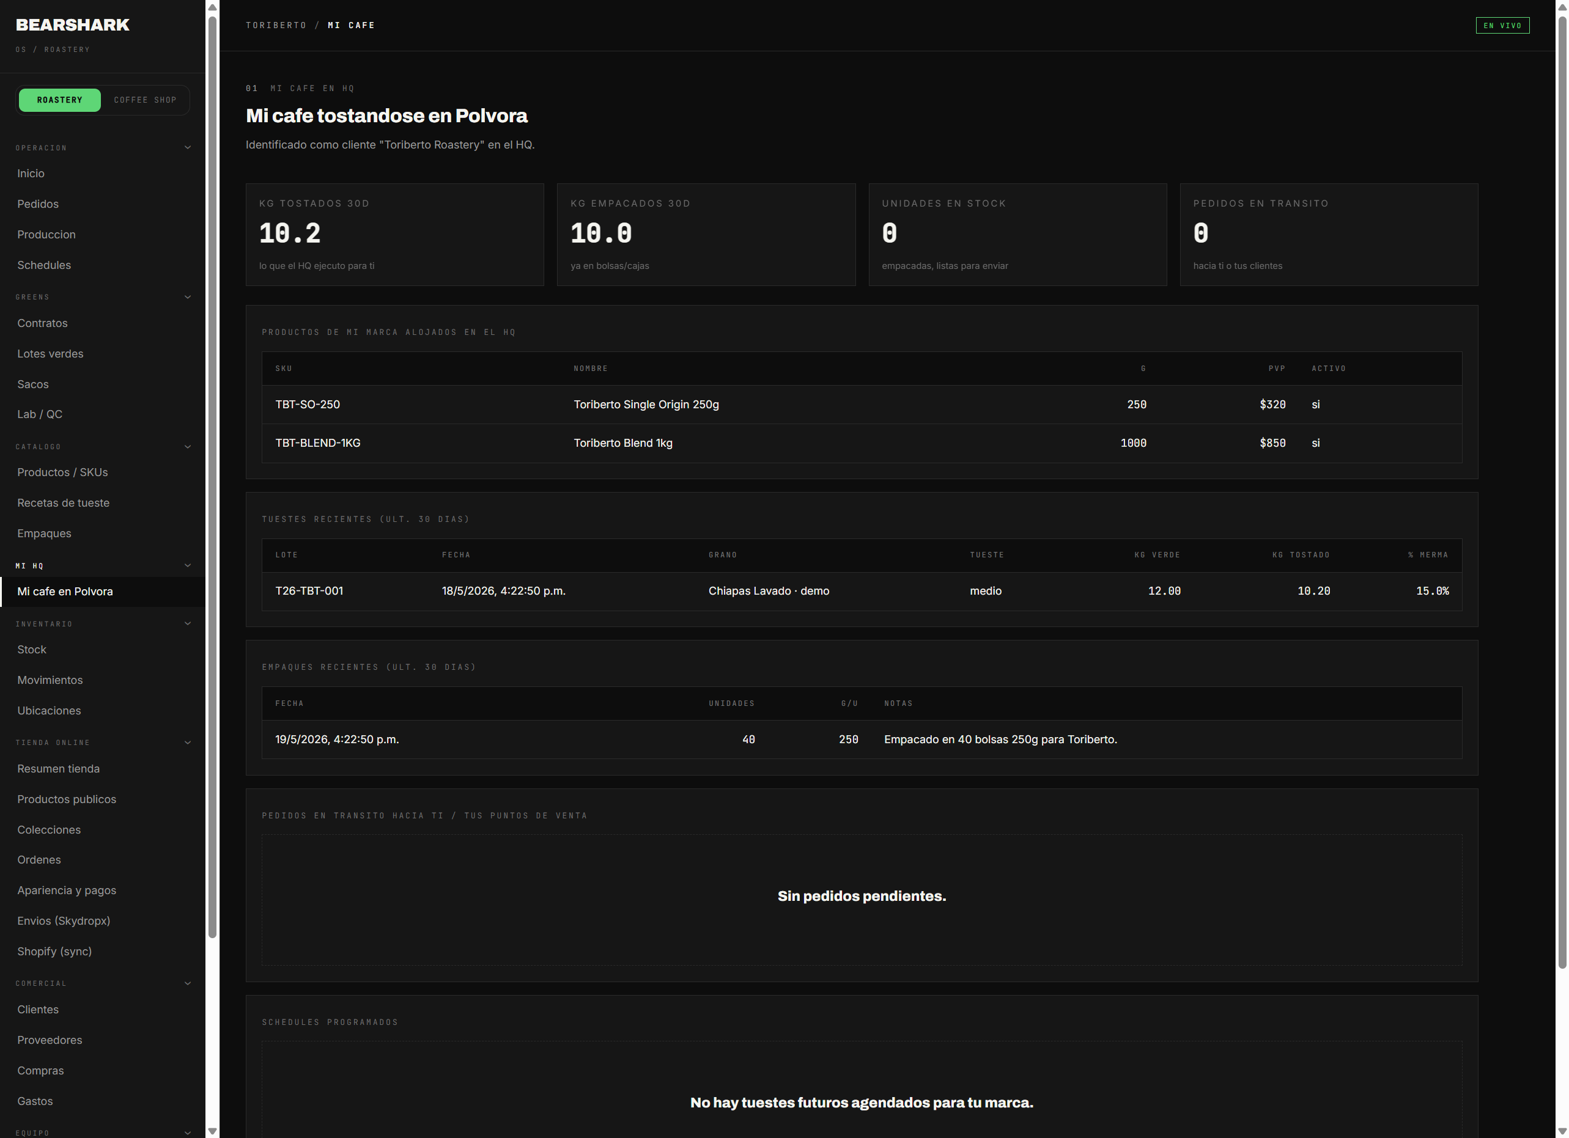
Task: Click sidebar scrollbar up arrow
Action: pos(212,7)
